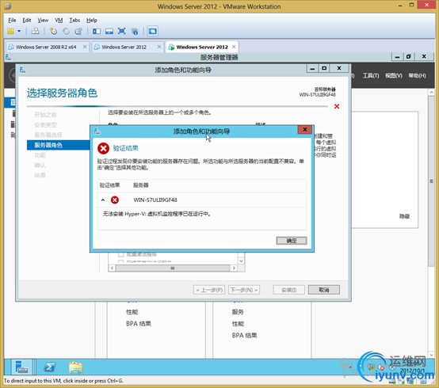The width and height of the screenshot is (439, 388).
Task: Click the 安装(I) button in the wizard
Action: (289, 290)
